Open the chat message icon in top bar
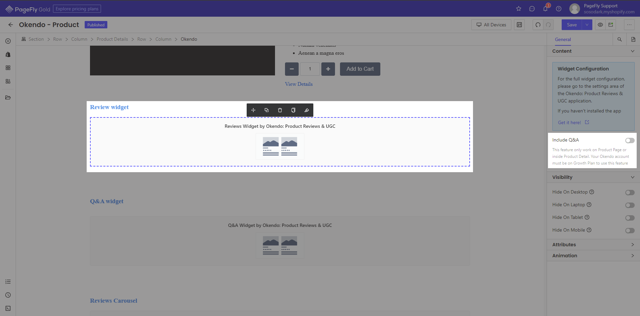Image resolution: width=640 pixels, height=316 pixels. coord(532,9)
